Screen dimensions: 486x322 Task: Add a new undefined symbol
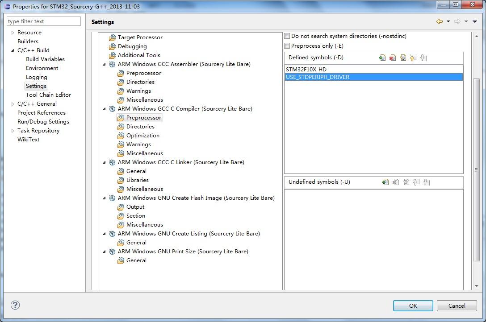[x=385, y=182]
